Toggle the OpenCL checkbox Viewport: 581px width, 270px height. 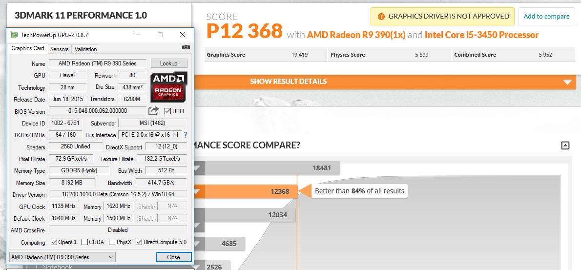pyautogui.click(x=53, y=242)
